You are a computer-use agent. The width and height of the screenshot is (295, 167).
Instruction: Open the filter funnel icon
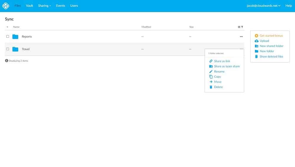(242, 27)
